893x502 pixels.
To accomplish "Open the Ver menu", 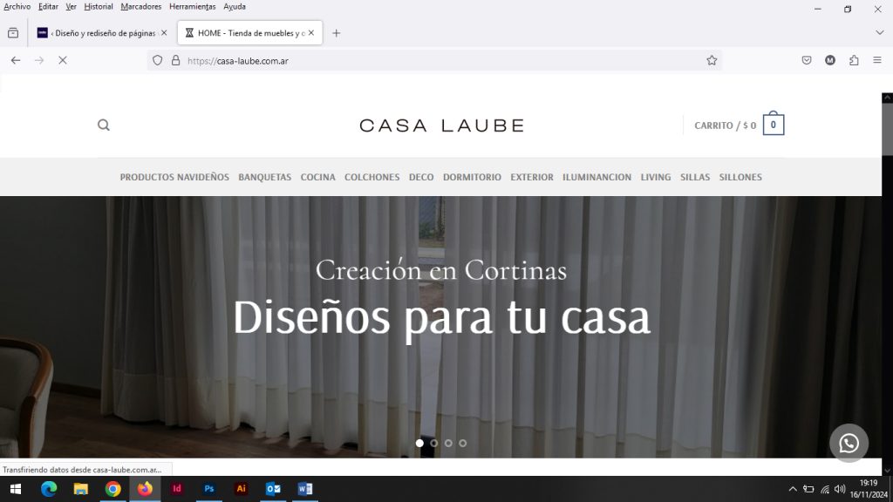I will pyautogui.click(x=71, y=7).
